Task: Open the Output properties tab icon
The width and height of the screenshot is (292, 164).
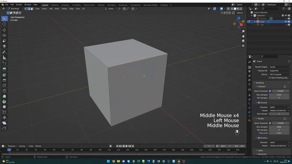Action: [250, 72]
